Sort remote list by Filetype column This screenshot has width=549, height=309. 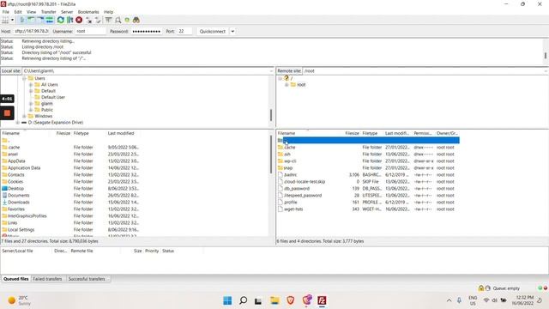pyautogui.click(x=370, y=134)
